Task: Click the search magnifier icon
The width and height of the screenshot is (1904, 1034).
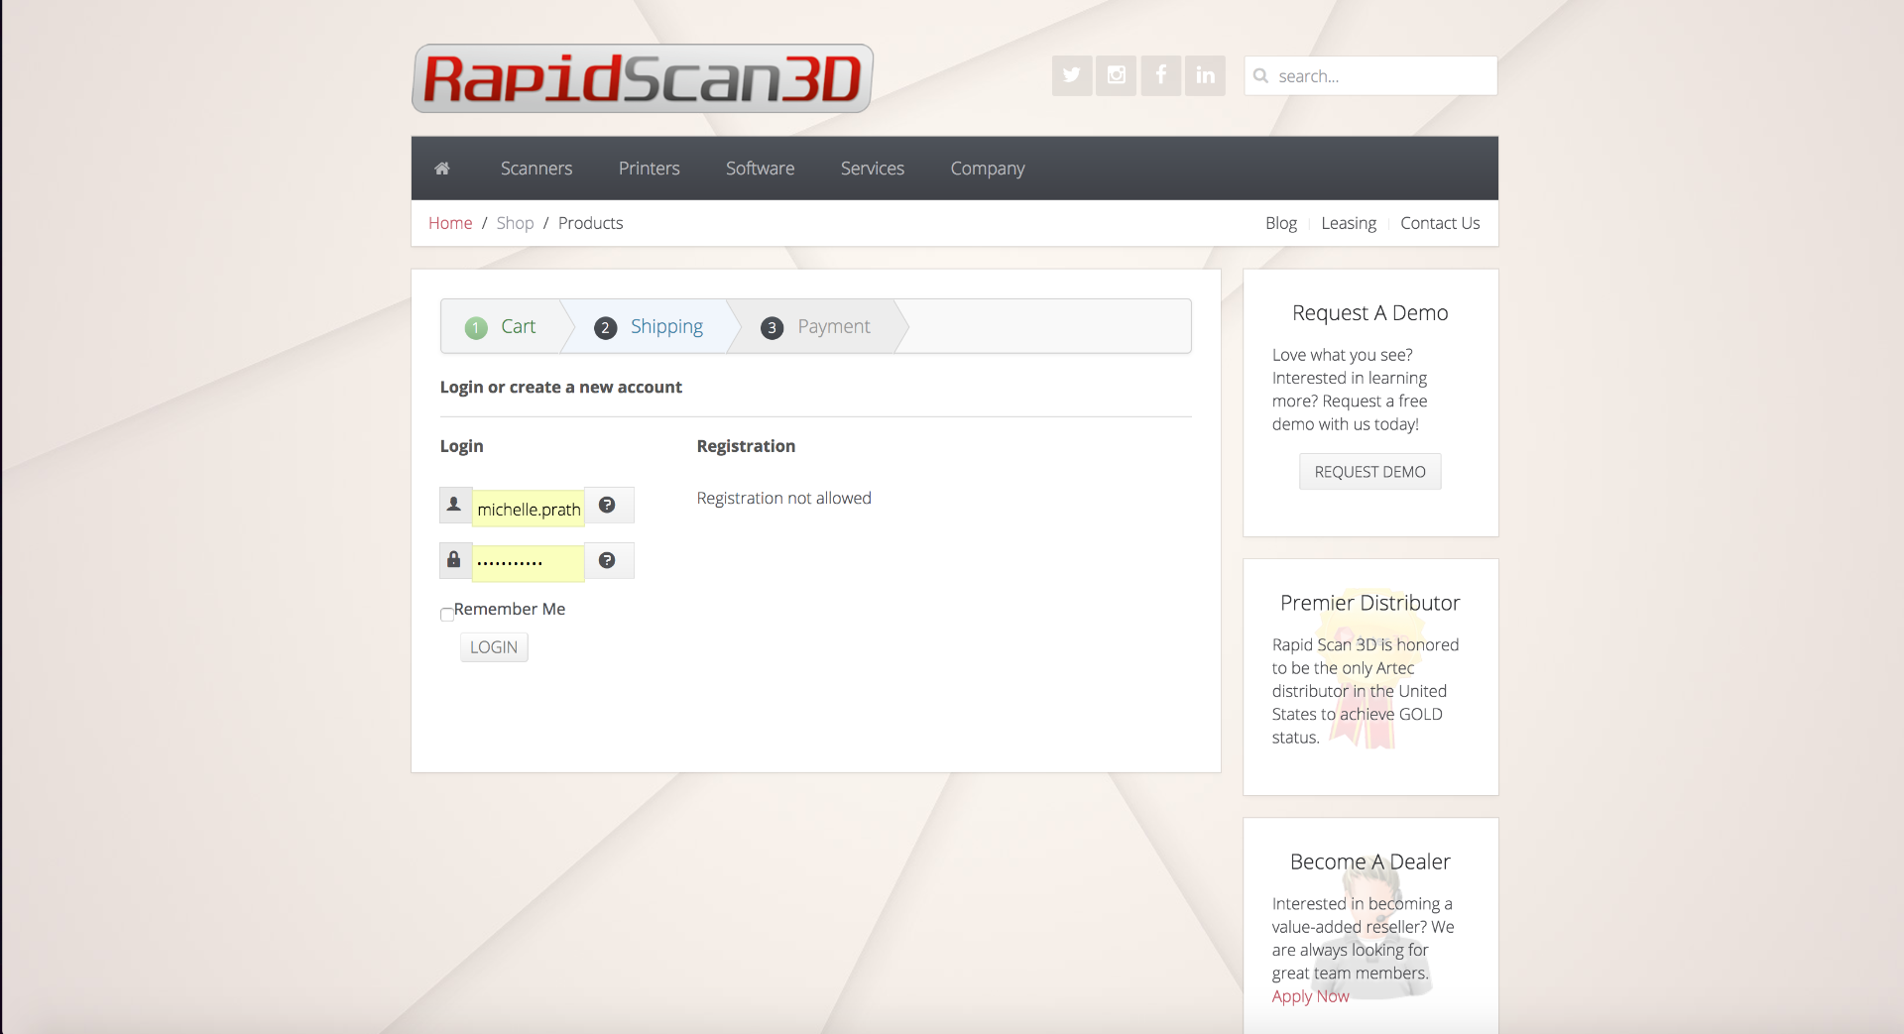Action: pyautogui.click(x=1260, y=76)
